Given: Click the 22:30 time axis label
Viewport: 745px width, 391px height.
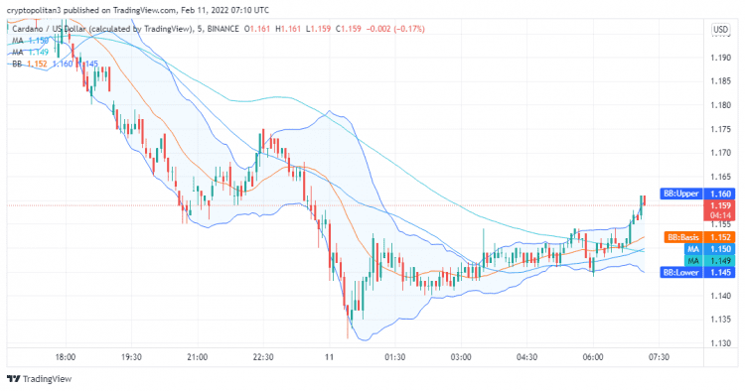Looking at the screenshot, I should [x=263, y=357].
